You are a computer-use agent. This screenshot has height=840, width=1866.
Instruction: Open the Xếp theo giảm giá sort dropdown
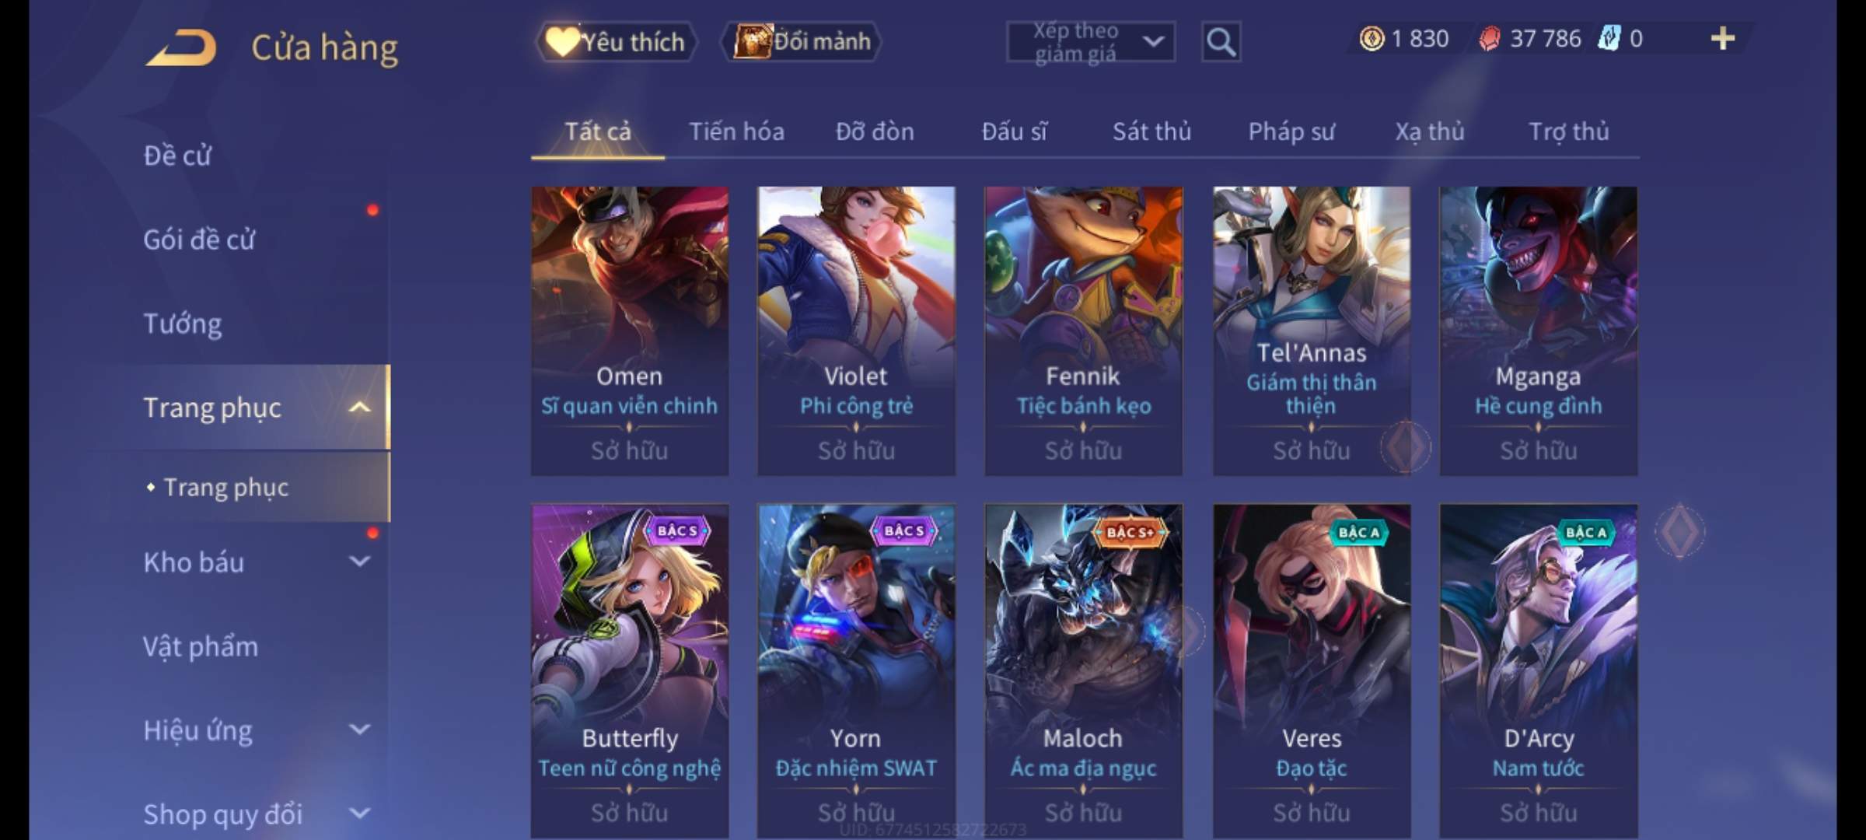click(1091, 42)
